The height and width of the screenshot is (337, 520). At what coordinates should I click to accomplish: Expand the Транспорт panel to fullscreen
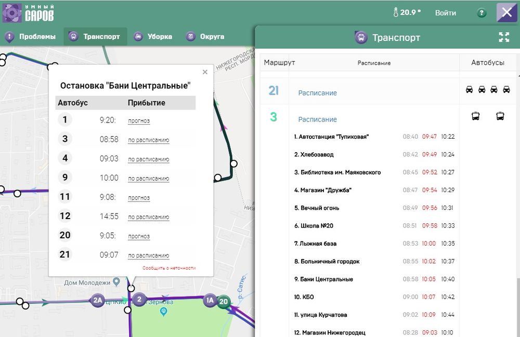[503, 37]
